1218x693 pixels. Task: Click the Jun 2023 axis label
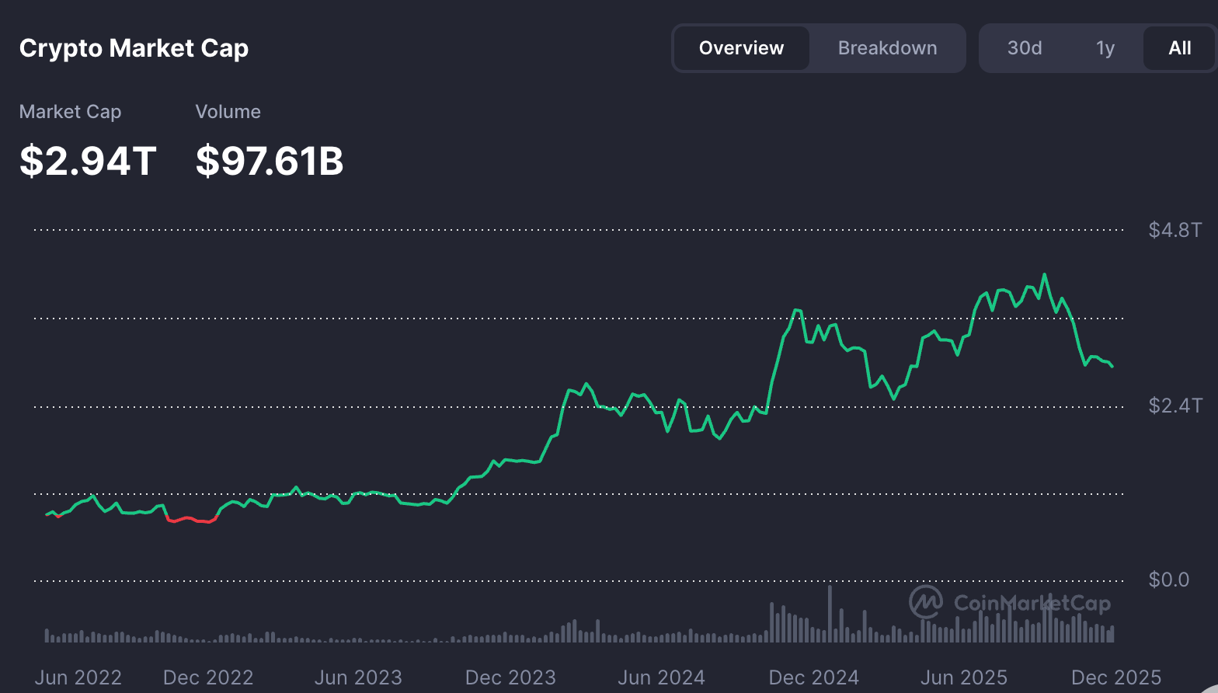point(358,677)
